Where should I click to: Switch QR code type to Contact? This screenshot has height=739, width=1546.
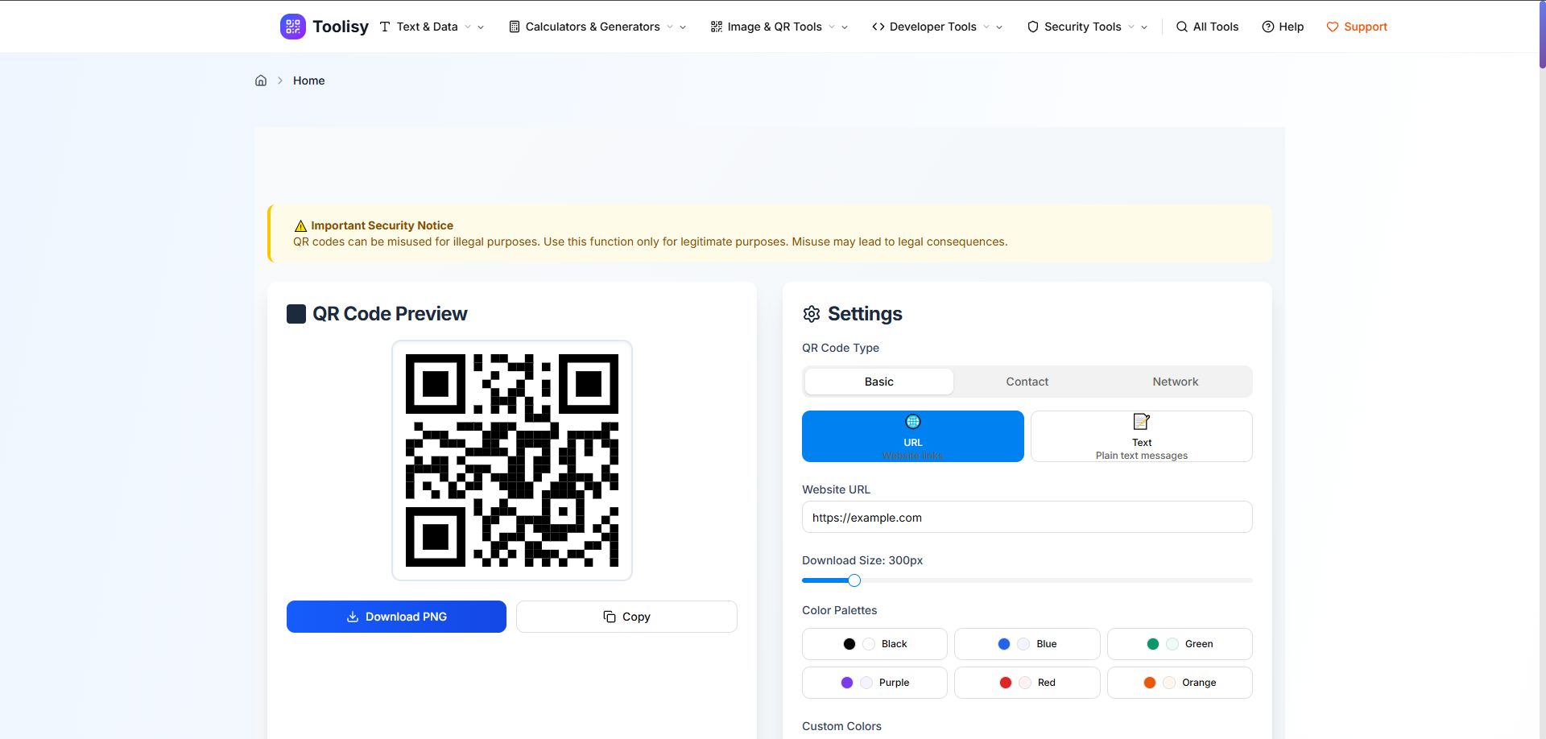click(x=1027, y=382)
